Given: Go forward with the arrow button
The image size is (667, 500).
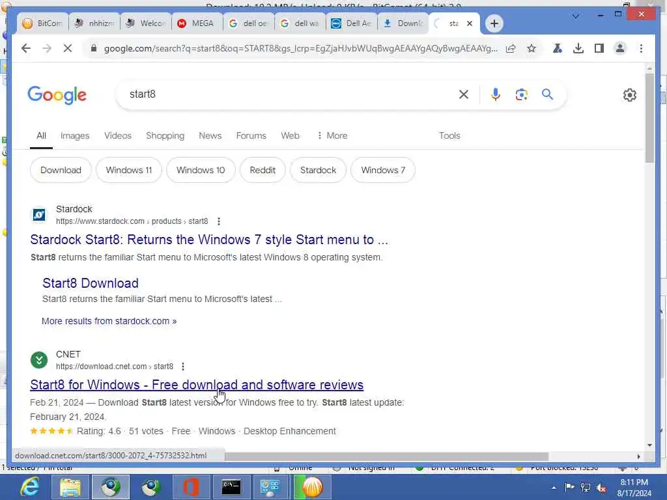Looking at the screenshot, I should click(x=47, y=48).
